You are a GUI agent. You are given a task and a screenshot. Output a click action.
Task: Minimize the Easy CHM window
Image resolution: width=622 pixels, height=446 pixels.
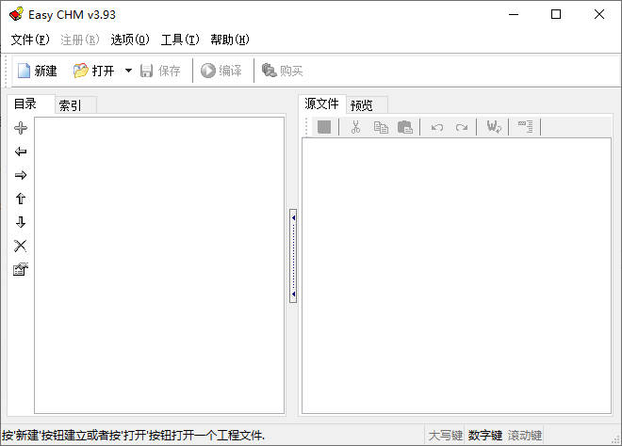pos(514,14)
